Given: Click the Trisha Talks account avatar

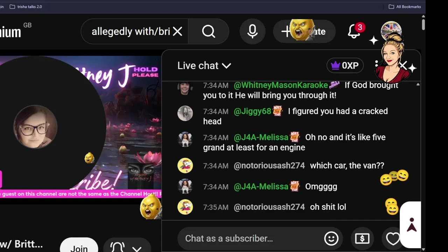Looking at the screenshot, I should tap(391, 31).
